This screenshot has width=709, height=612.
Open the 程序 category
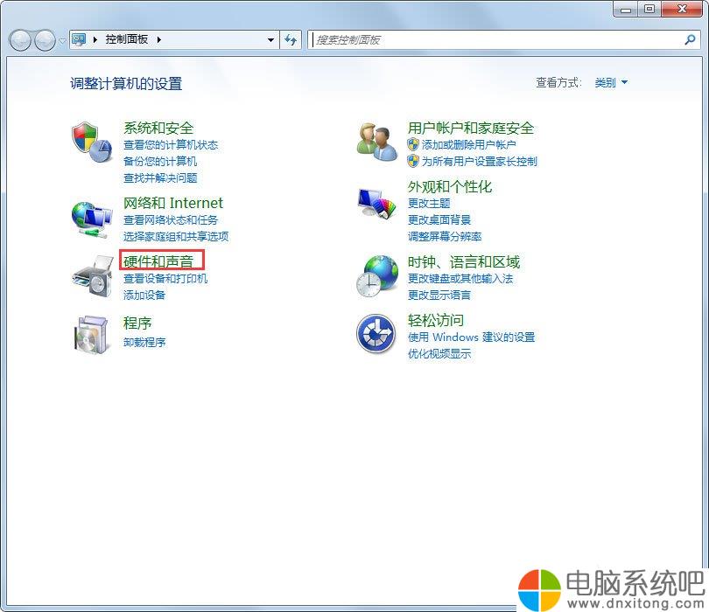pos(137,323)
